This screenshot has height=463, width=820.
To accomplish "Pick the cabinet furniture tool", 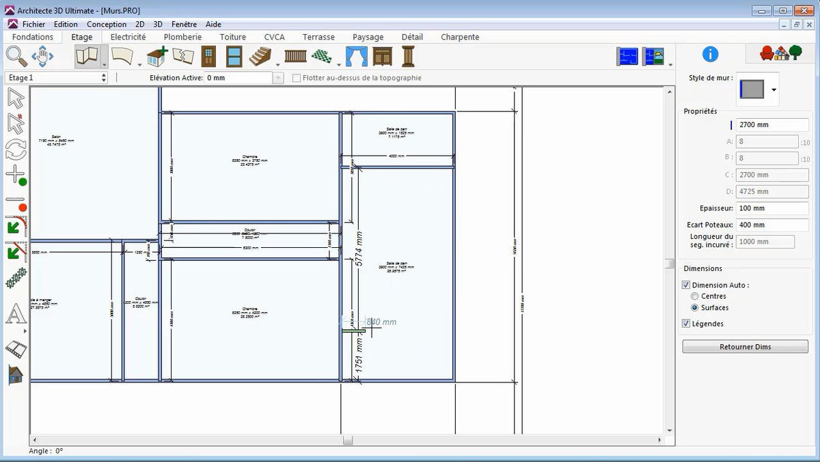I will [383, 57].
